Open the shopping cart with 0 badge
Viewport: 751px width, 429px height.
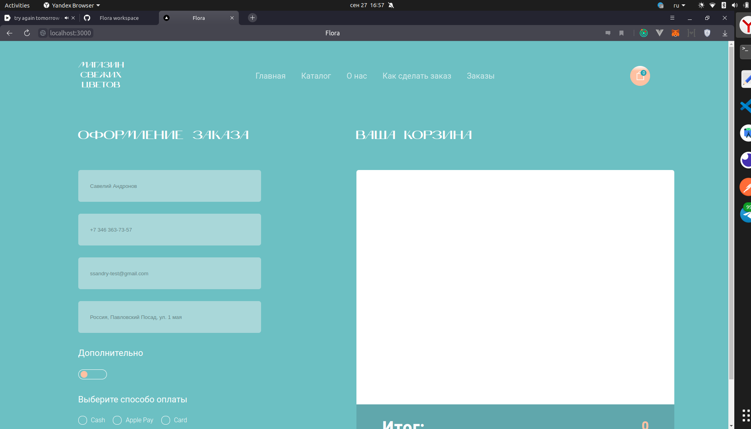640,76
